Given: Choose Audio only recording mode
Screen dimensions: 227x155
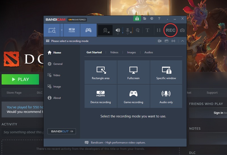Looking at the screenshot, I should [x=166, y=96].
